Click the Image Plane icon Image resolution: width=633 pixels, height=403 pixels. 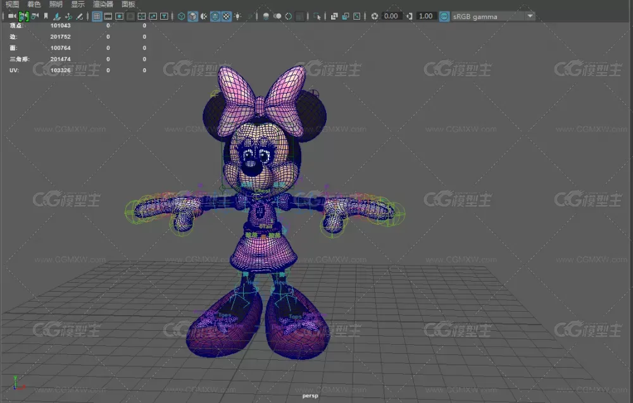(57, 16)
